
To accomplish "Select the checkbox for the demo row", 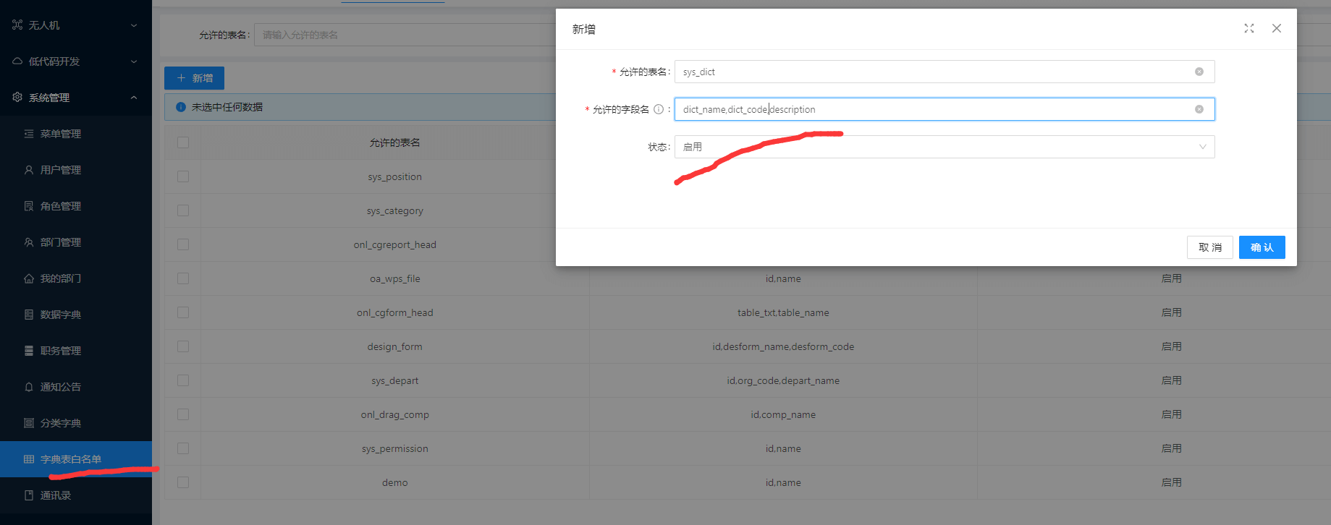I will (x=183, y=482).
